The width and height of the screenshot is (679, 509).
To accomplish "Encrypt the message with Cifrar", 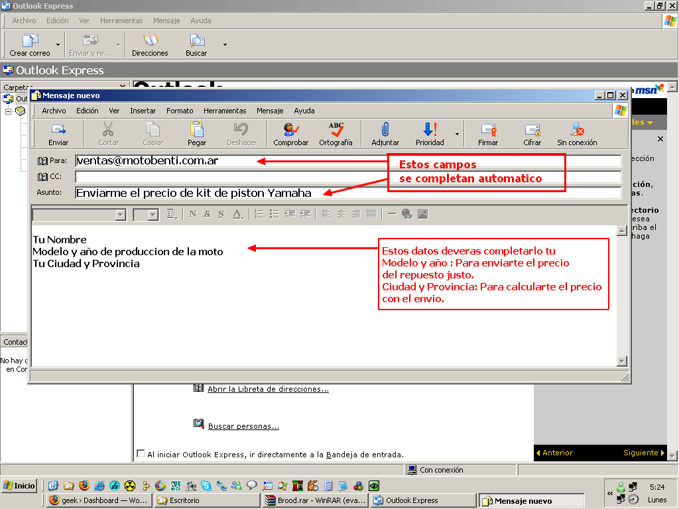I will [x=532, y=134].
